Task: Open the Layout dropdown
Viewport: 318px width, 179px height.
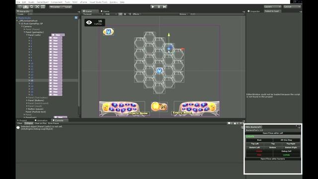Action: (292, 6)
